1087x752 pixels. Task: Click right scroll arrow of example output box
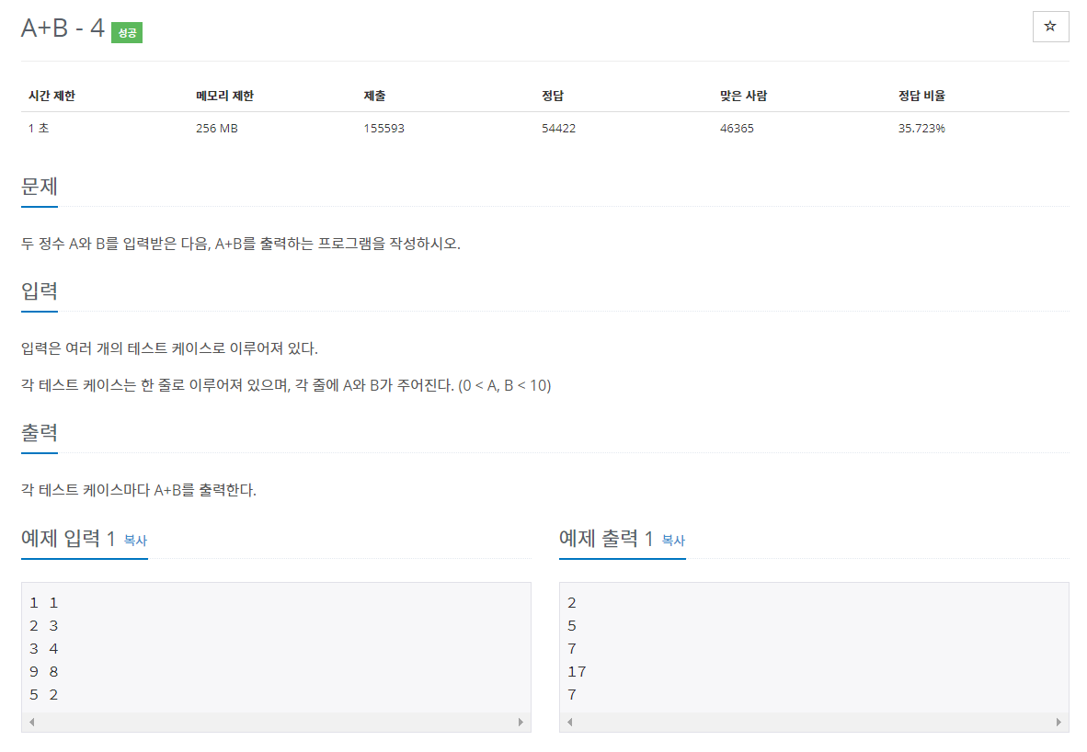coord(1058,723)
